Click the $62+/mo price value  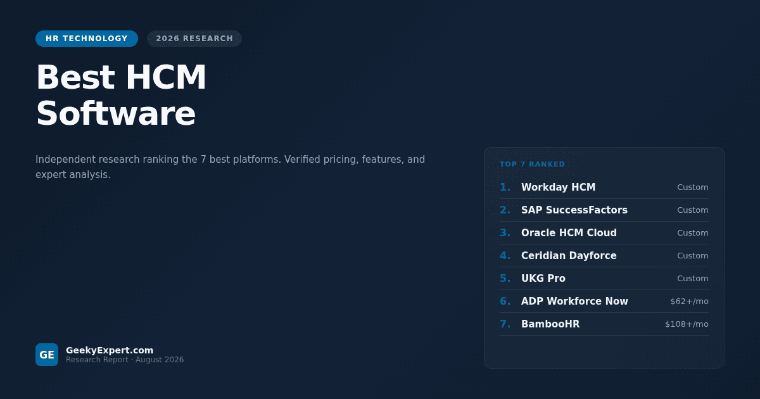[x=689, y=301]
